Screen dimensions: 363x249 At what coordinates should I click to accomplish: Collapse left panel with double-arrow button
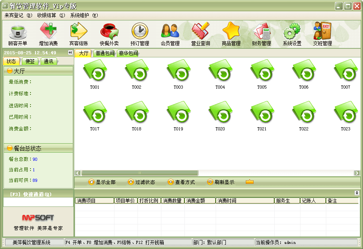pos(70,52)
